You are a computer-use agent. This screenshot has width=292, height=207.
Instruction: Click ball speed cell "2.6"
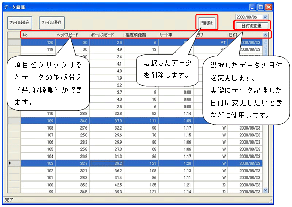click(x=107, y=43)
